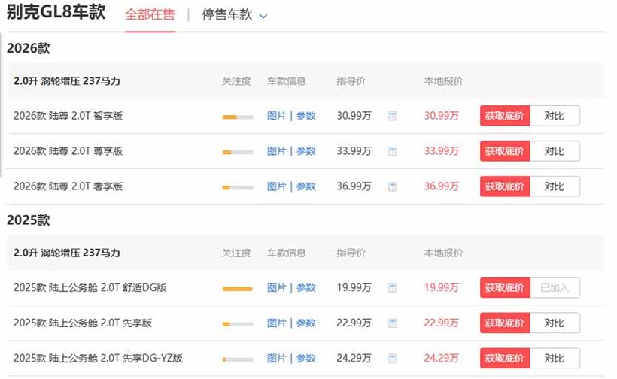Click calculator icon beside 19.99万 guide price

coord(392,288)
